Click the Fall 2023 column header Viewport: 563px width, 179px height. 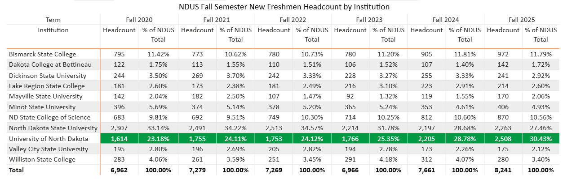tap(369, 20)
